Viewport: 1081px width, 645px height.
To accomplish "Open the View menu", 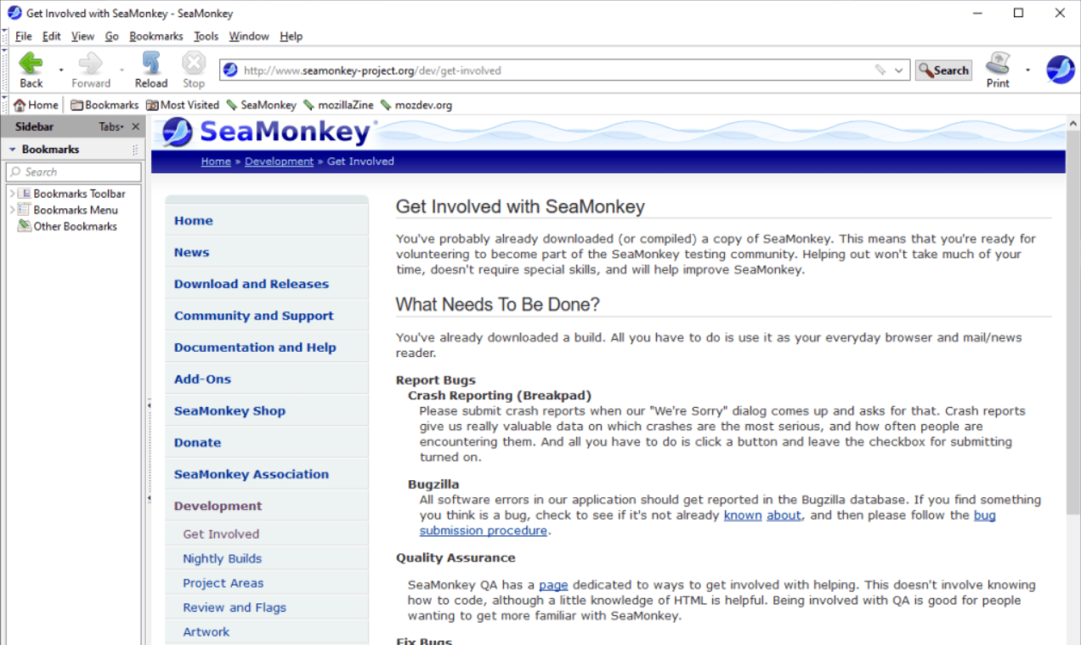I will point(82,37).
